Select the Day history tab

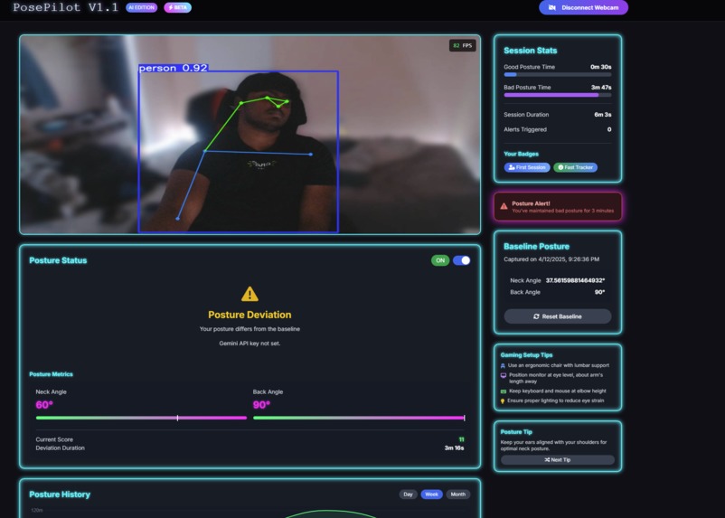408,494
